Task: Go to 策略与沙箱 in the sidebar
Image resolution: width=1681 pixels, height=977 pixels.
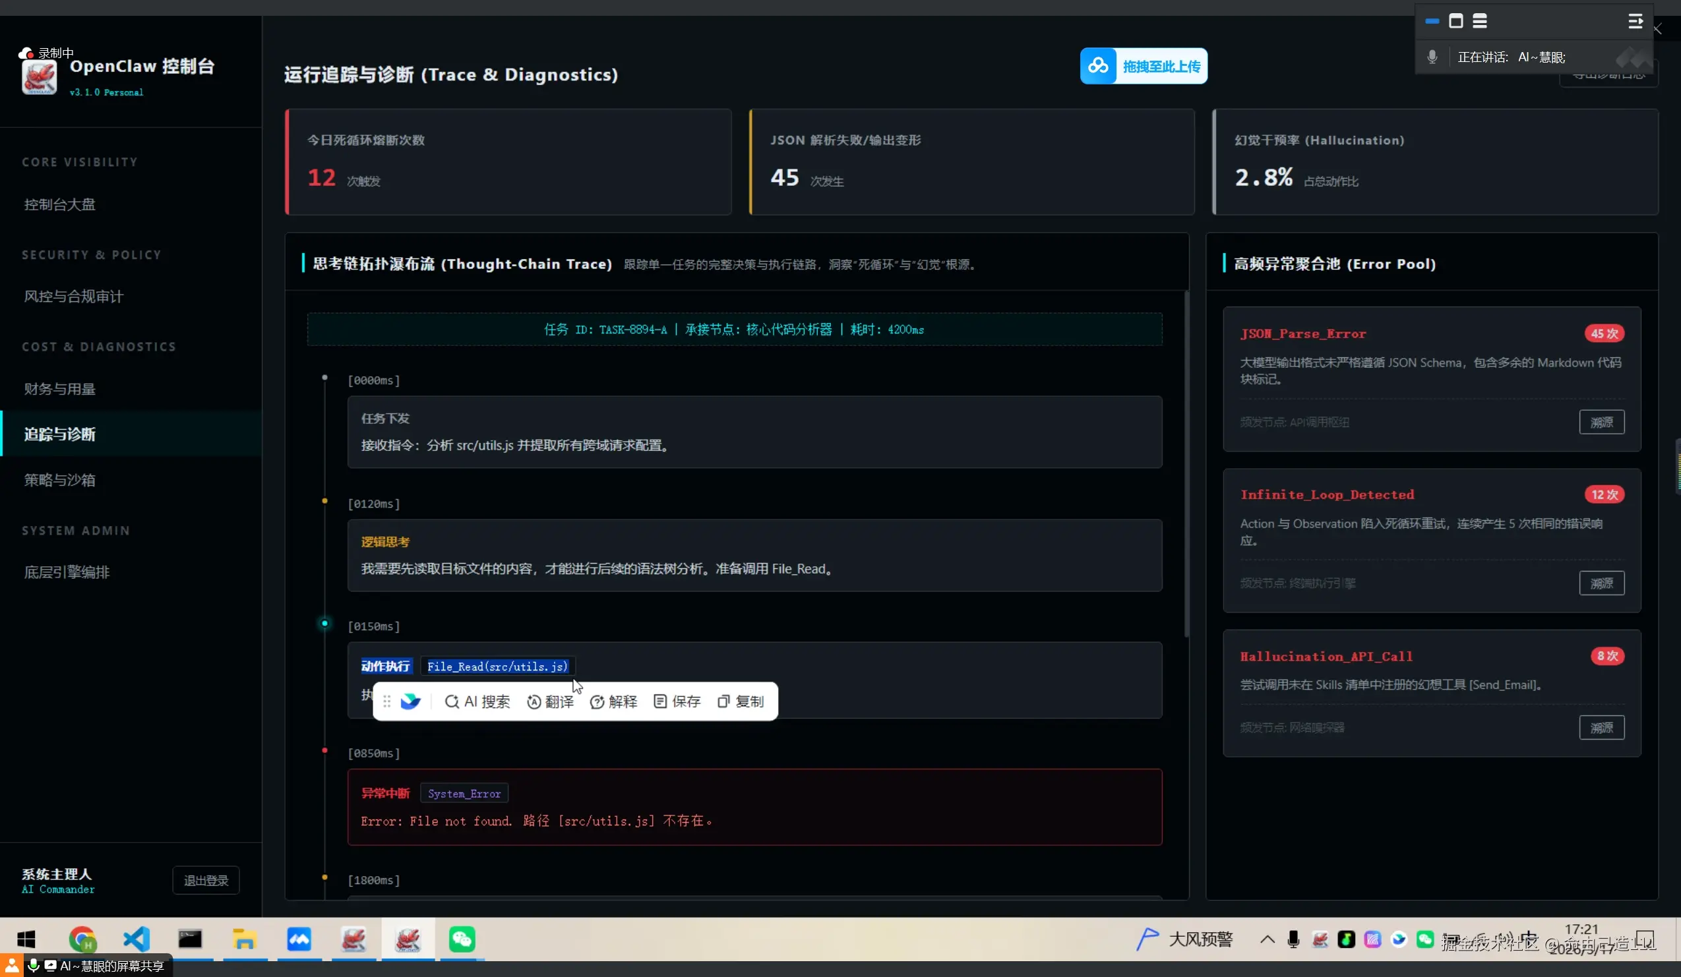Action: click(60, 480)
